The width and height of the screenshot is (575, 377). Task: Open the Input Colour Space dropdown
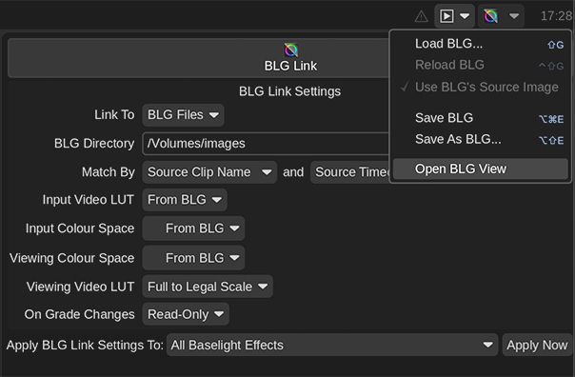193,228
